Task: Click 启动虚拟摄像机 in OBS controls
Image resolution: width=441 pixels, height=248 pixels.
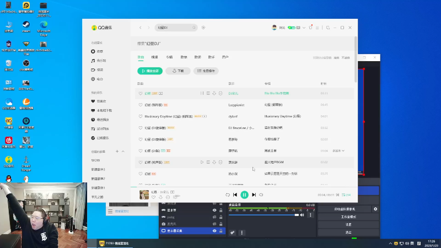Action: tap(345, 209)
